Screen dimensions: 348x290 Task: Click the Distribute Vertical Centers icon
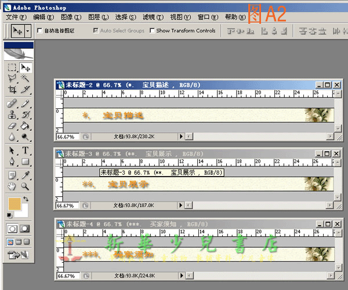[313, 31]
